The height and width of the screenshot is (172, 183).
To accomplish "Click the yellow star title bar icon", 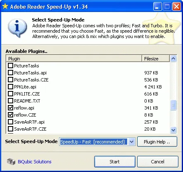I will [x=5, y=6].
